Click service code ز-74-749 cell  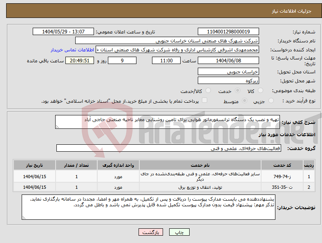[282, 177]
